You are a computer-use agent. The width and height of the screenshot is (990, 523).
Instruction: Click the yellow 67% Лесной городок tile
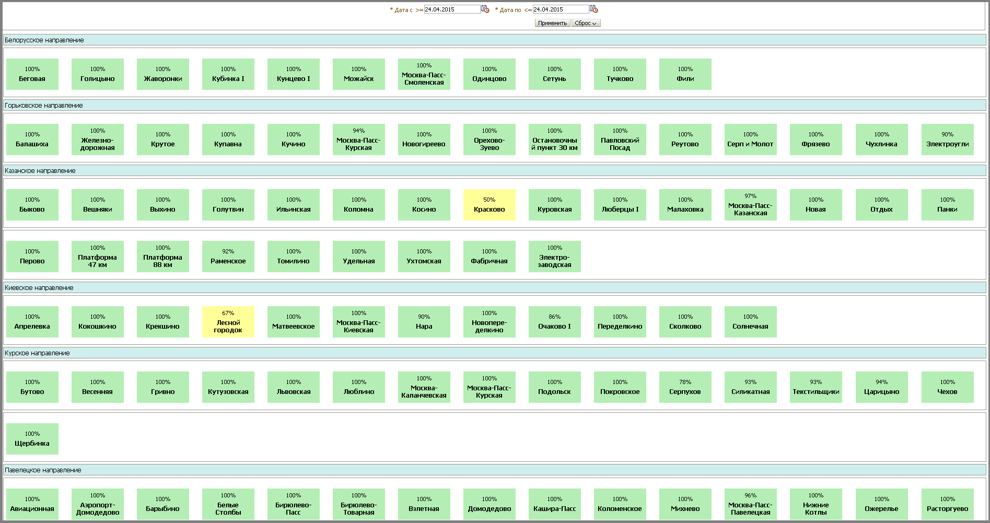pos(228,322)
